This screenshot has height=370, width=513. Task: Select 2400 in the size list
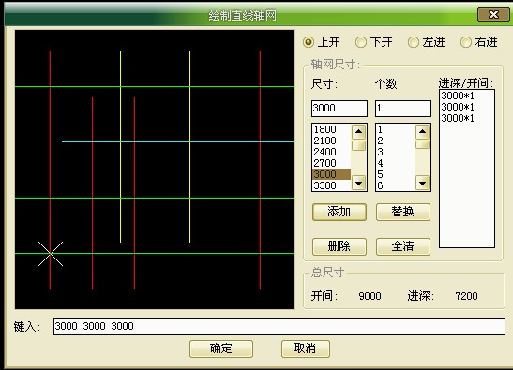332,152
